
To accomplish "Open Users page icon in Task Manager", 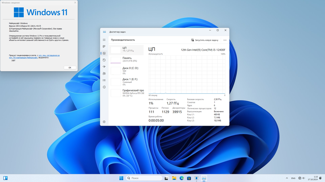I will (104, 73).
